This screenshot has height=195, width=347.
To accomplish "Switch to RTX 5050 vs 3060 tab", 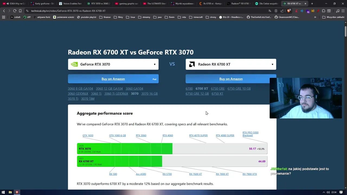I will click(x=98, y=4).
